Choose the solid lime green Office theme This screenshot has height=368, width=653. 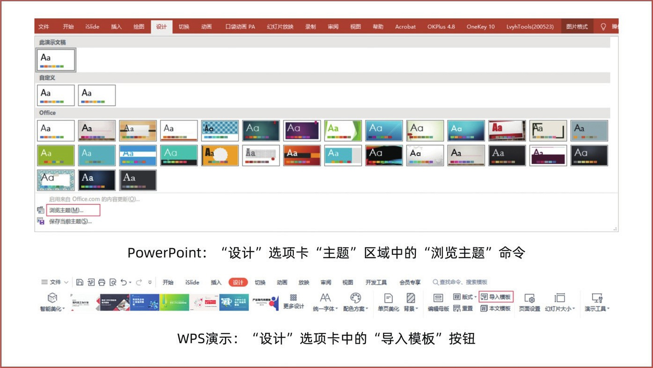56,155
